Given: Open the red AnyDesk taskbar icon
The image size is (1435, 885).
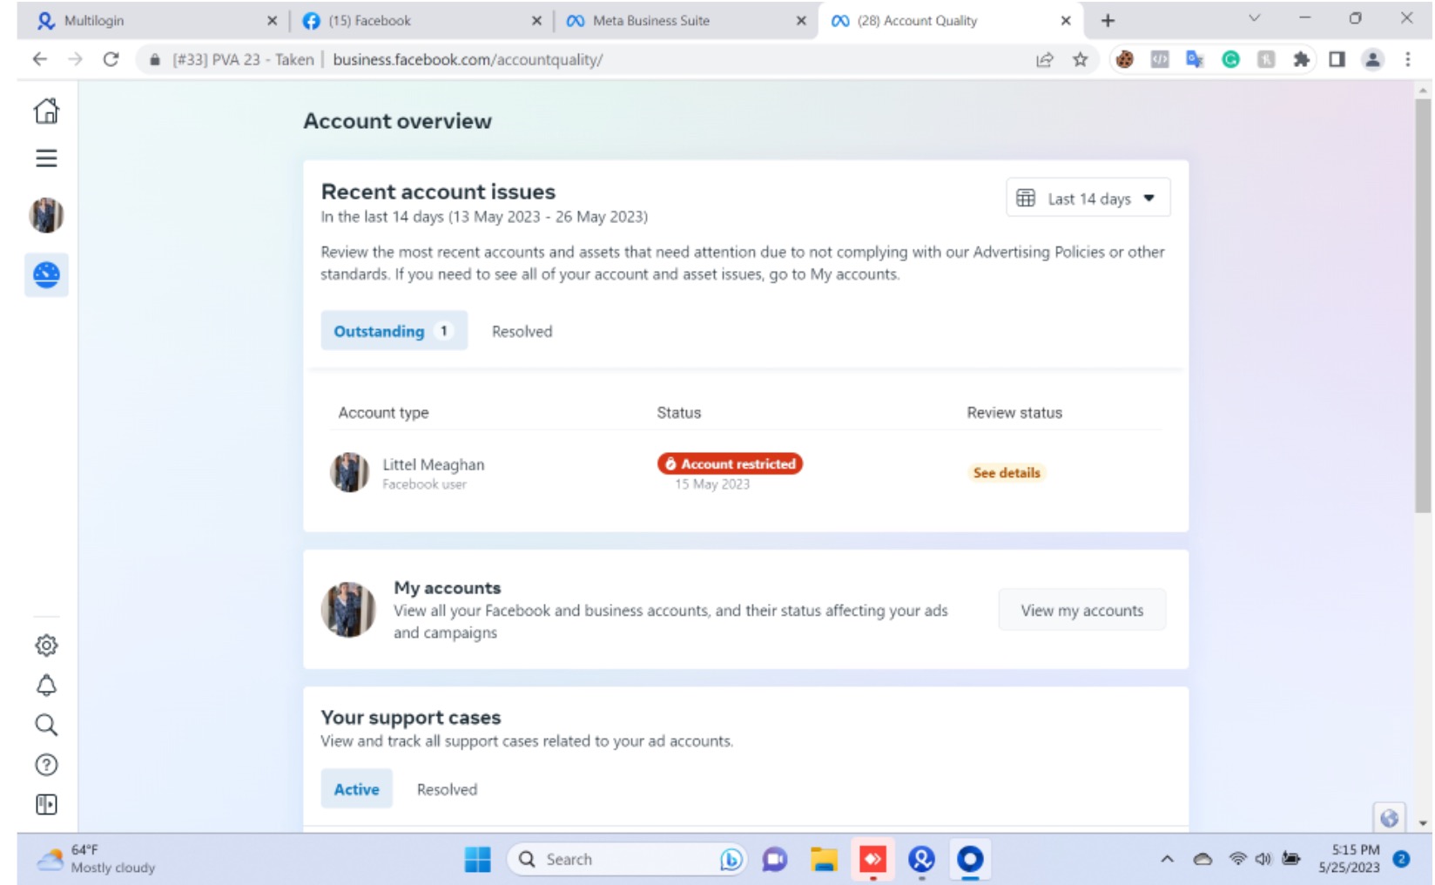Looking at the screenshot, I should point(872,859).
